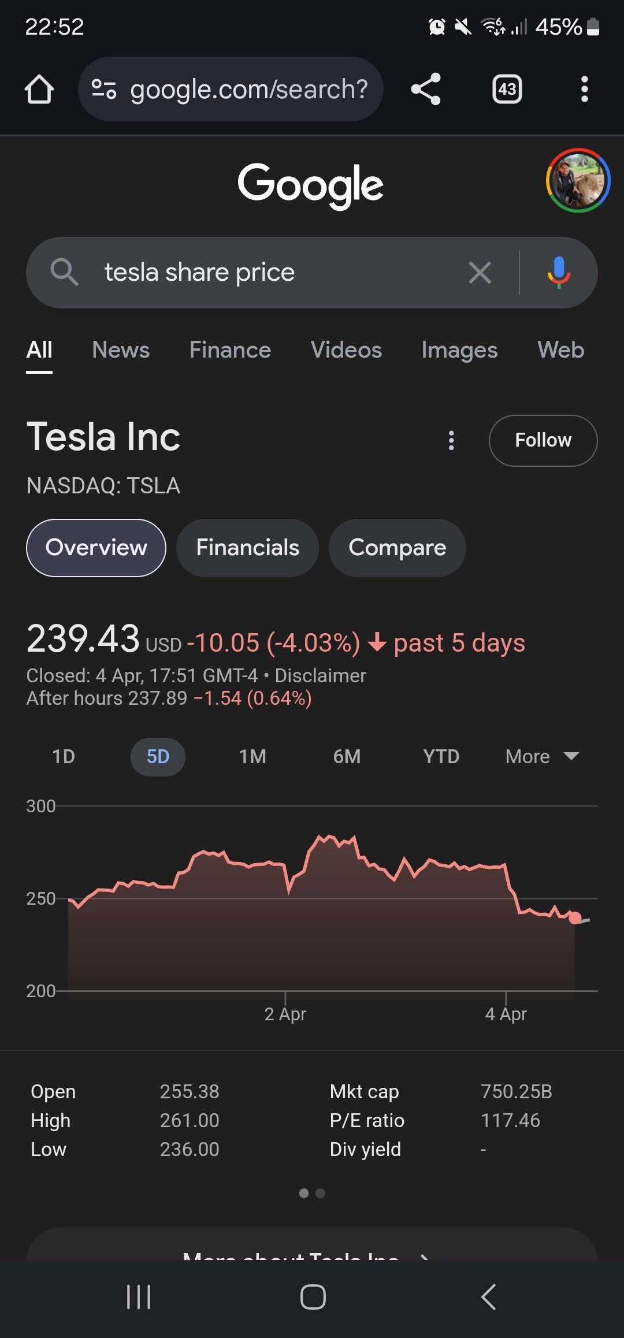The width and height of the screenshot is (624, 1338).
Task: Switch to the Finance search tab
Action: pos(230,350)
